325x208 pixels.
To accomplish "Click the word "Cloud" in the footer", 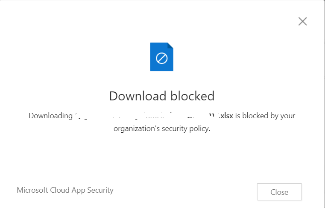I will (x=61, y=190).
